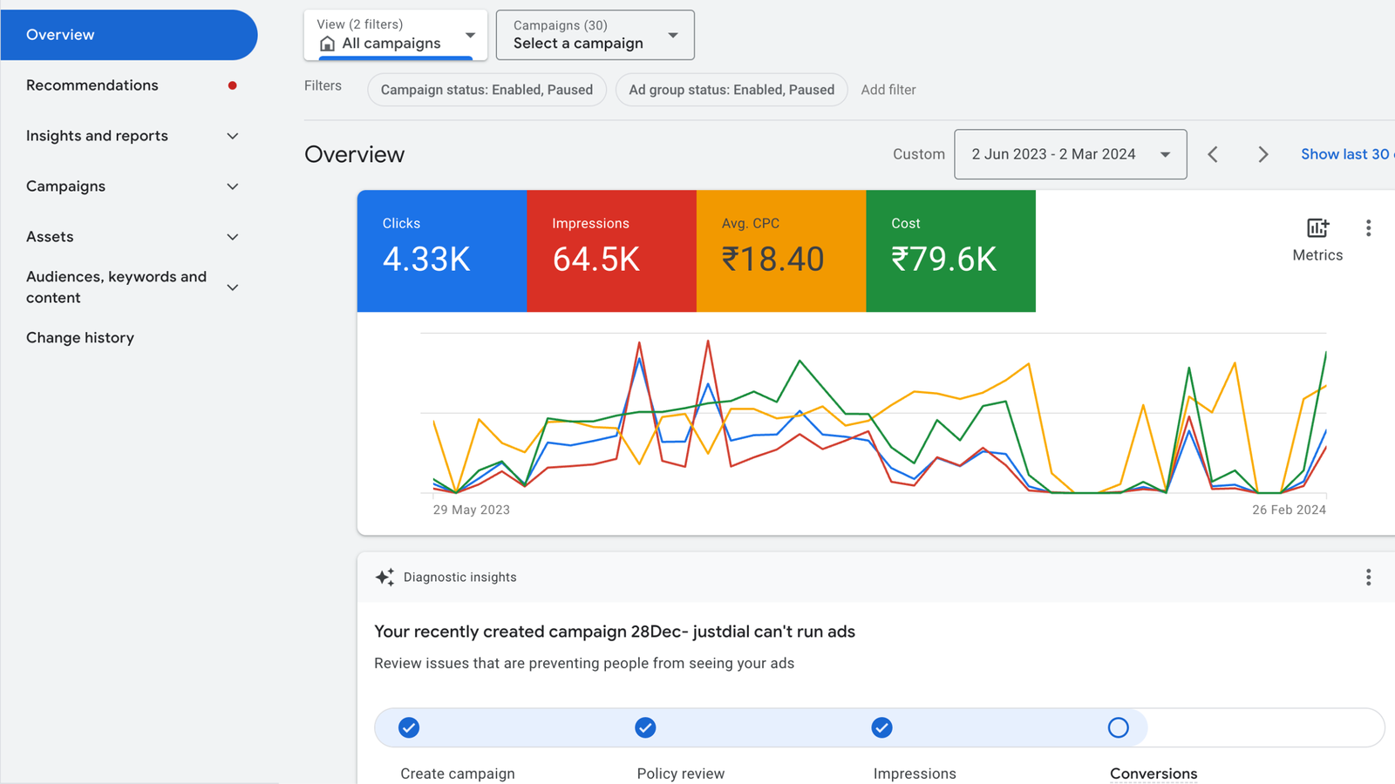Viewport: 1395px width, 784px height.
Task: Click the Show last 30 link
Action: 1344,154
